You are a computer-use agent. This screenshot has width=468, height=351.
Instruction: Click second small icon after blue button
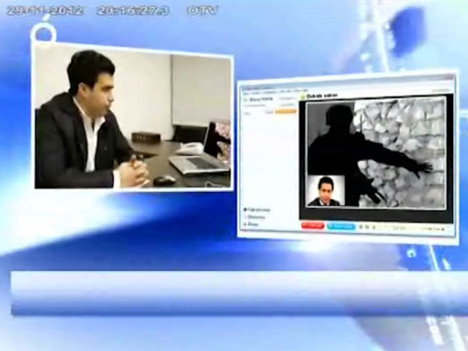(368, 227)
